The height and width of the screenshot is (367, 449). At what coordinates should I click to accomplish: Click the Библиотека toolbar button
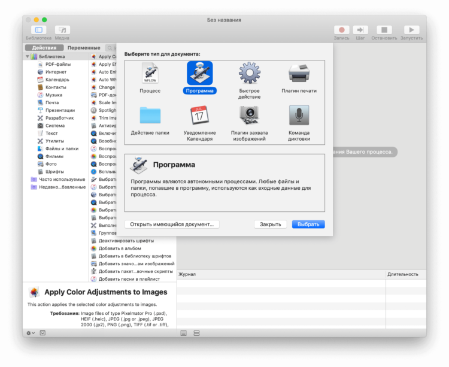tap(39, 30)
